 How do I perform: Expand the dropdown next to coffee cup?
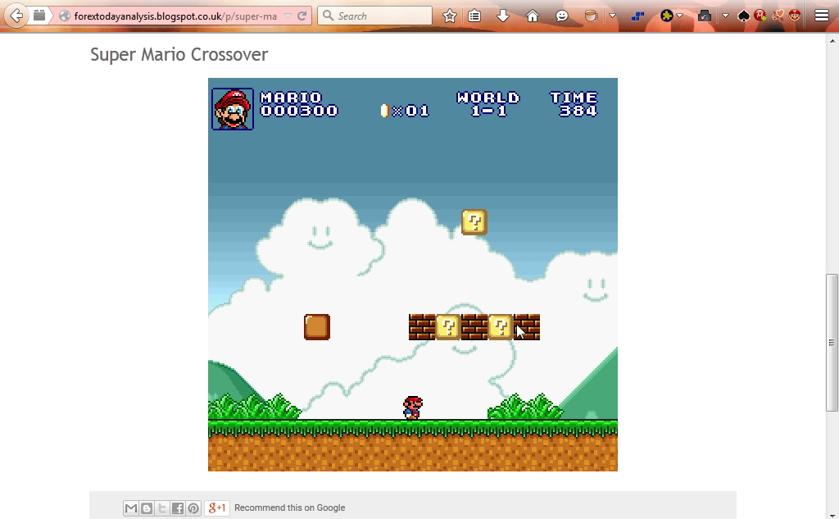click(x=613, y=16)
